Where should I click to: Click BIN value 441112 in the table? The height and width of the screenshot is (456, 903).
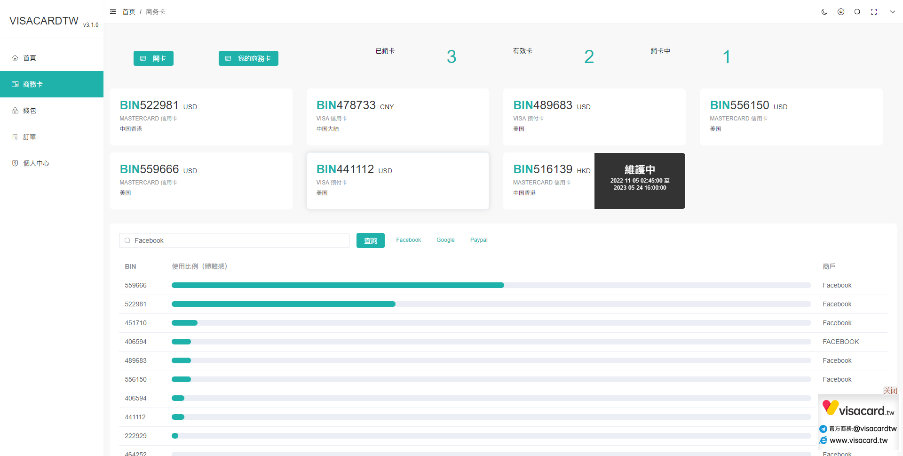135,417
